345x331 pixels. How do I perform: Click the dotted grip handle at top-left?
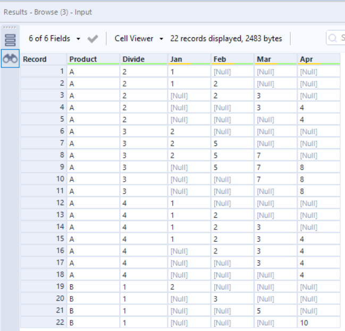(x=10, y=28)
